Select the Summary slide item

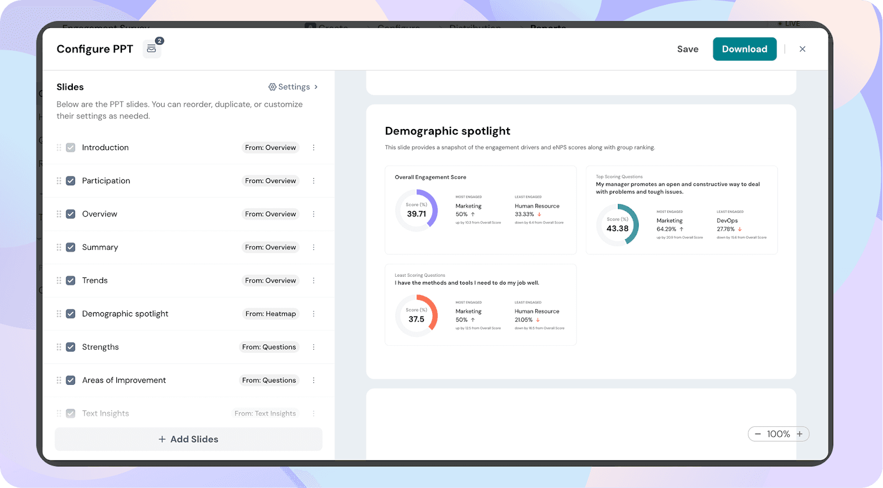pyautogui.click(x=100, y=248)
